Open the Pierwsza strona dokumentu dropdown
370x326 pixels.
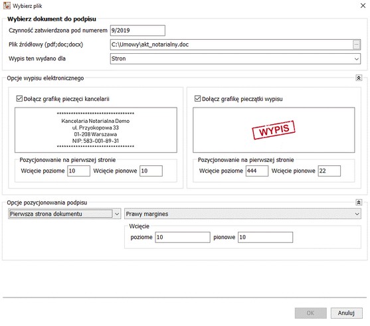coord(64,214)
